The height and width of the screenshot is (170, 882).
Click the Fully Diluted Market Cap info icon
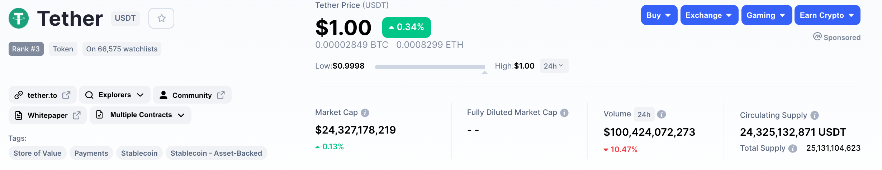point(564,113)
